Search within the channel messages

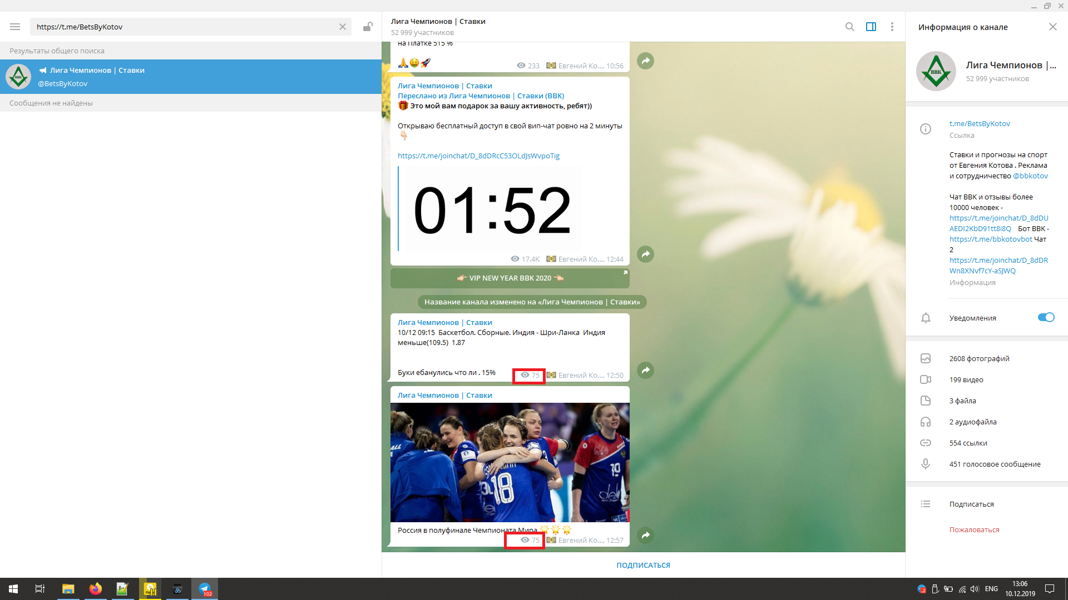[850, 27]
